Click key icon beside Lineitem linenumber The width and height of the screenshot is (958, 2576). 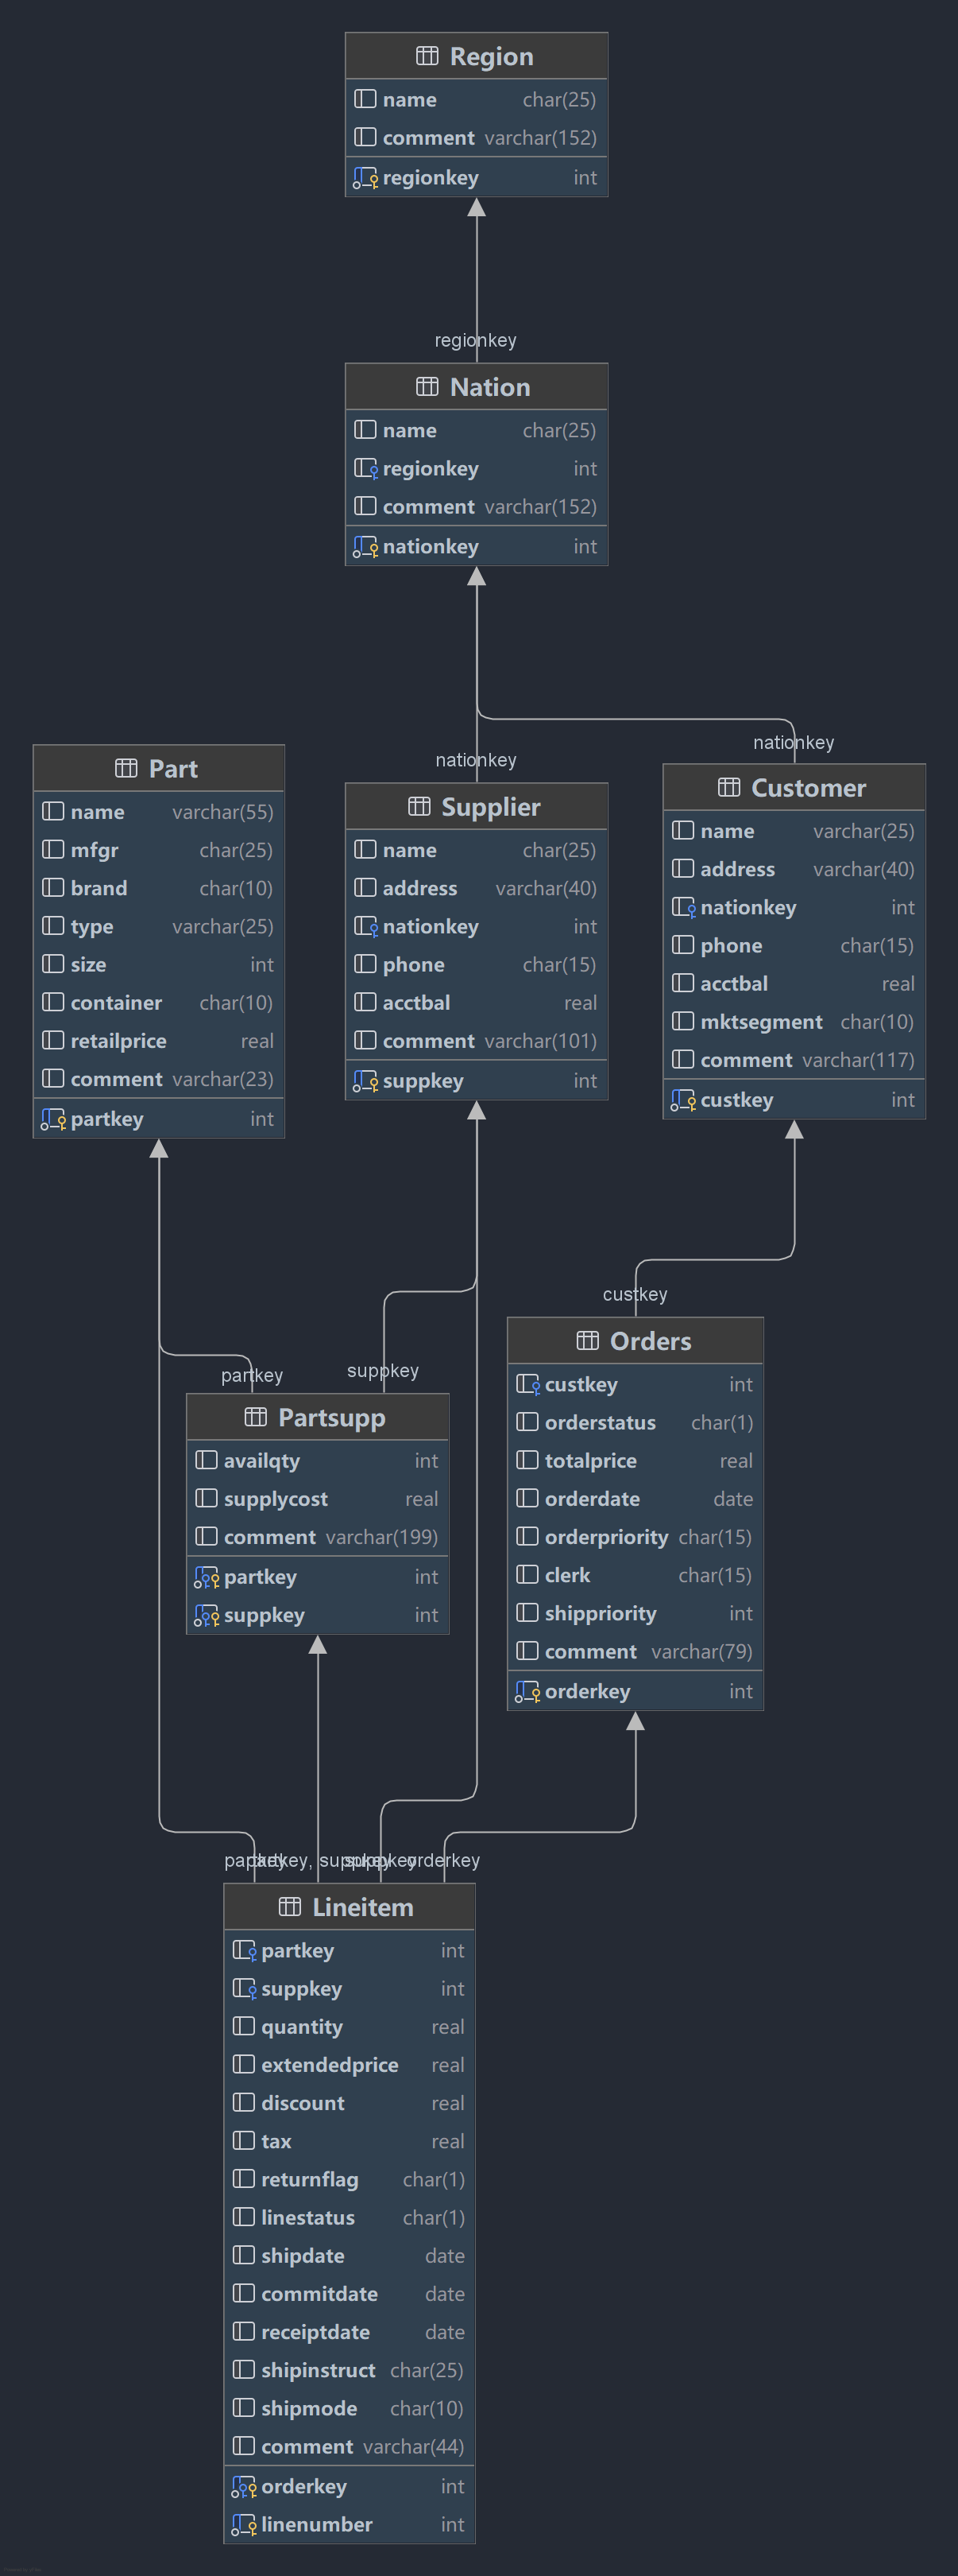244,2524
